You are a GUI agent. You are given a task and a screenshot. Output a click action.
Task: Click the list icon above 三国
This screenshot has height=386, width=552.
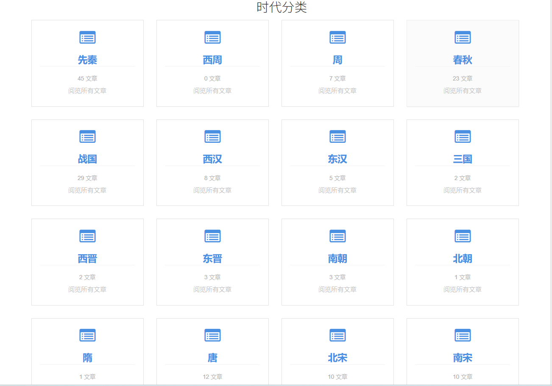click(x=463, y=136)
